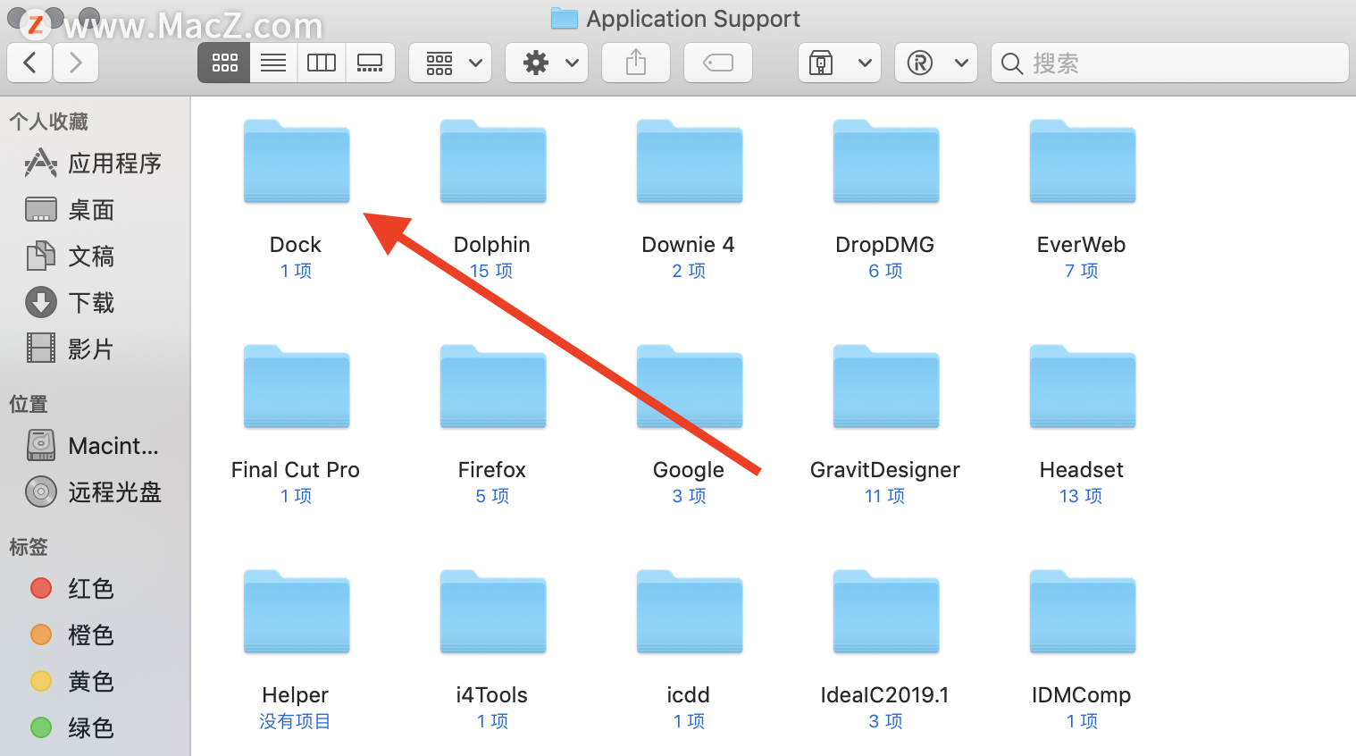The height and width of the screenshot is (756, 1356).
Task: Click the 个人收藏 sidebar section header
Action: tap(49, 122)
